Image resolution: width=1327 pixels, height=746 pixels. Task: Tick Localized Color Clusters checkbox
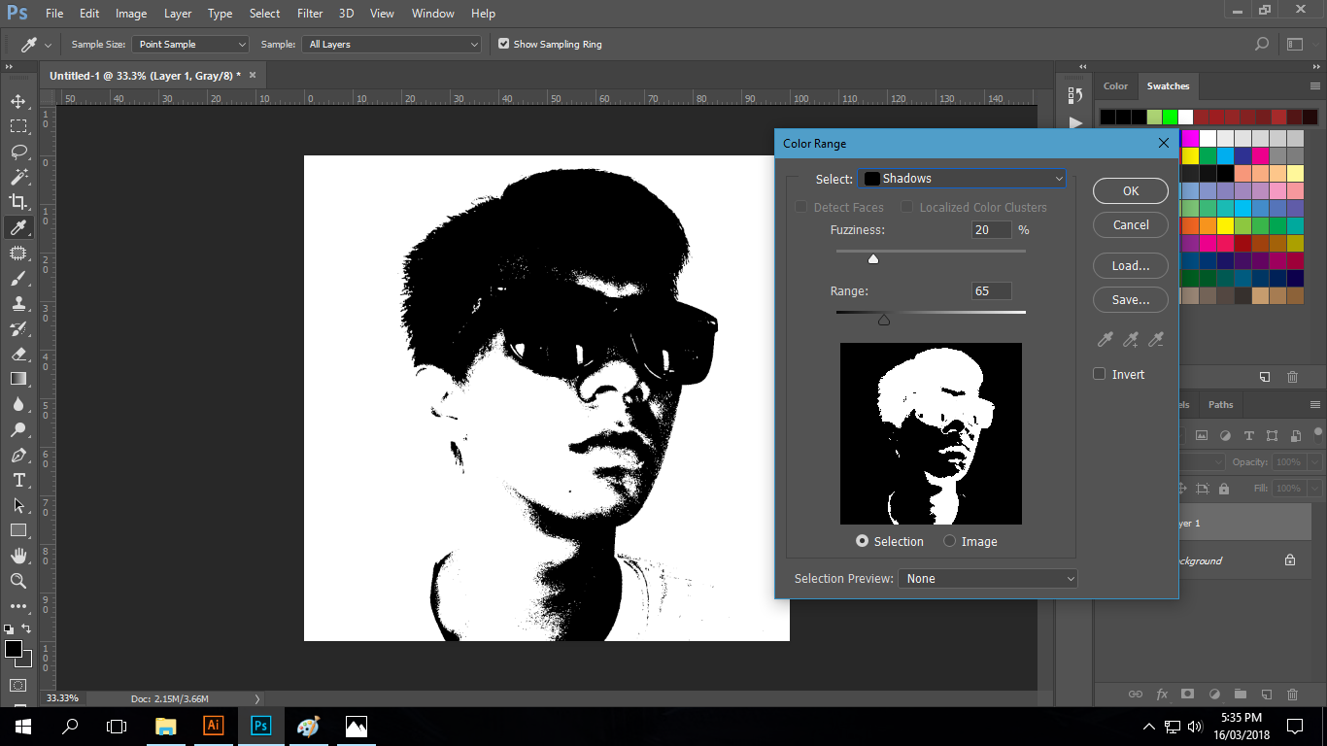click(x=906, y=207)
